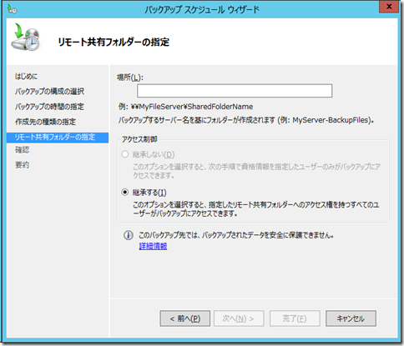Image resolution: width=404 pixels, height=346 pixels.
Task: Select バックアップの構成の選択 step
Action: pos(49,92)
